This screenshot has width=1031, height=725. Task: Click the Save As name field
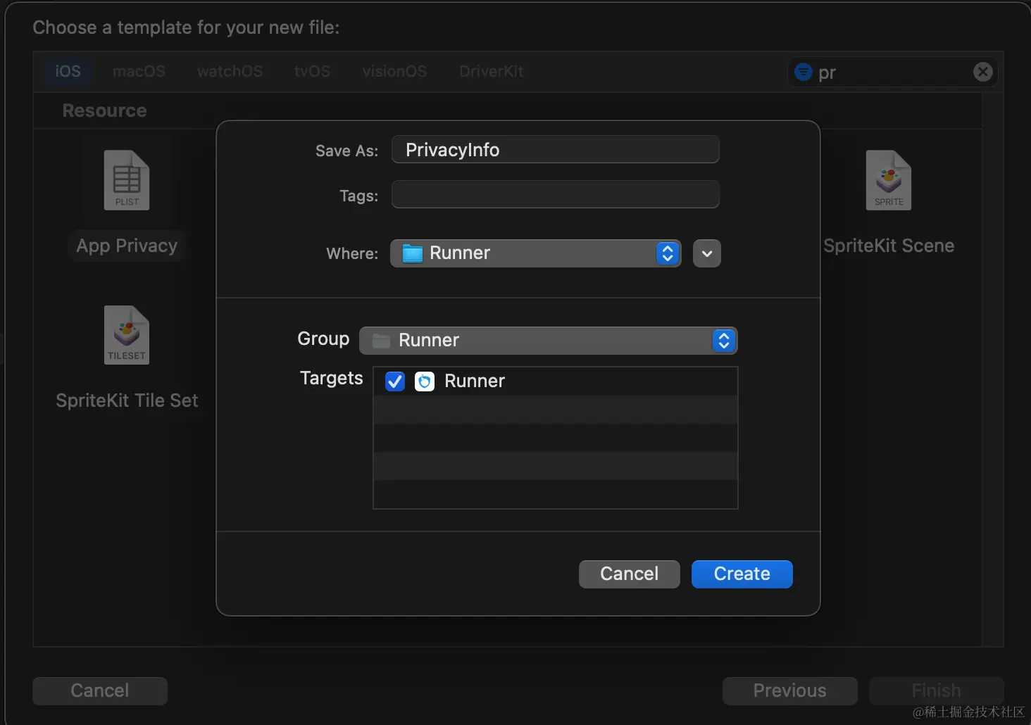(556, 150)
